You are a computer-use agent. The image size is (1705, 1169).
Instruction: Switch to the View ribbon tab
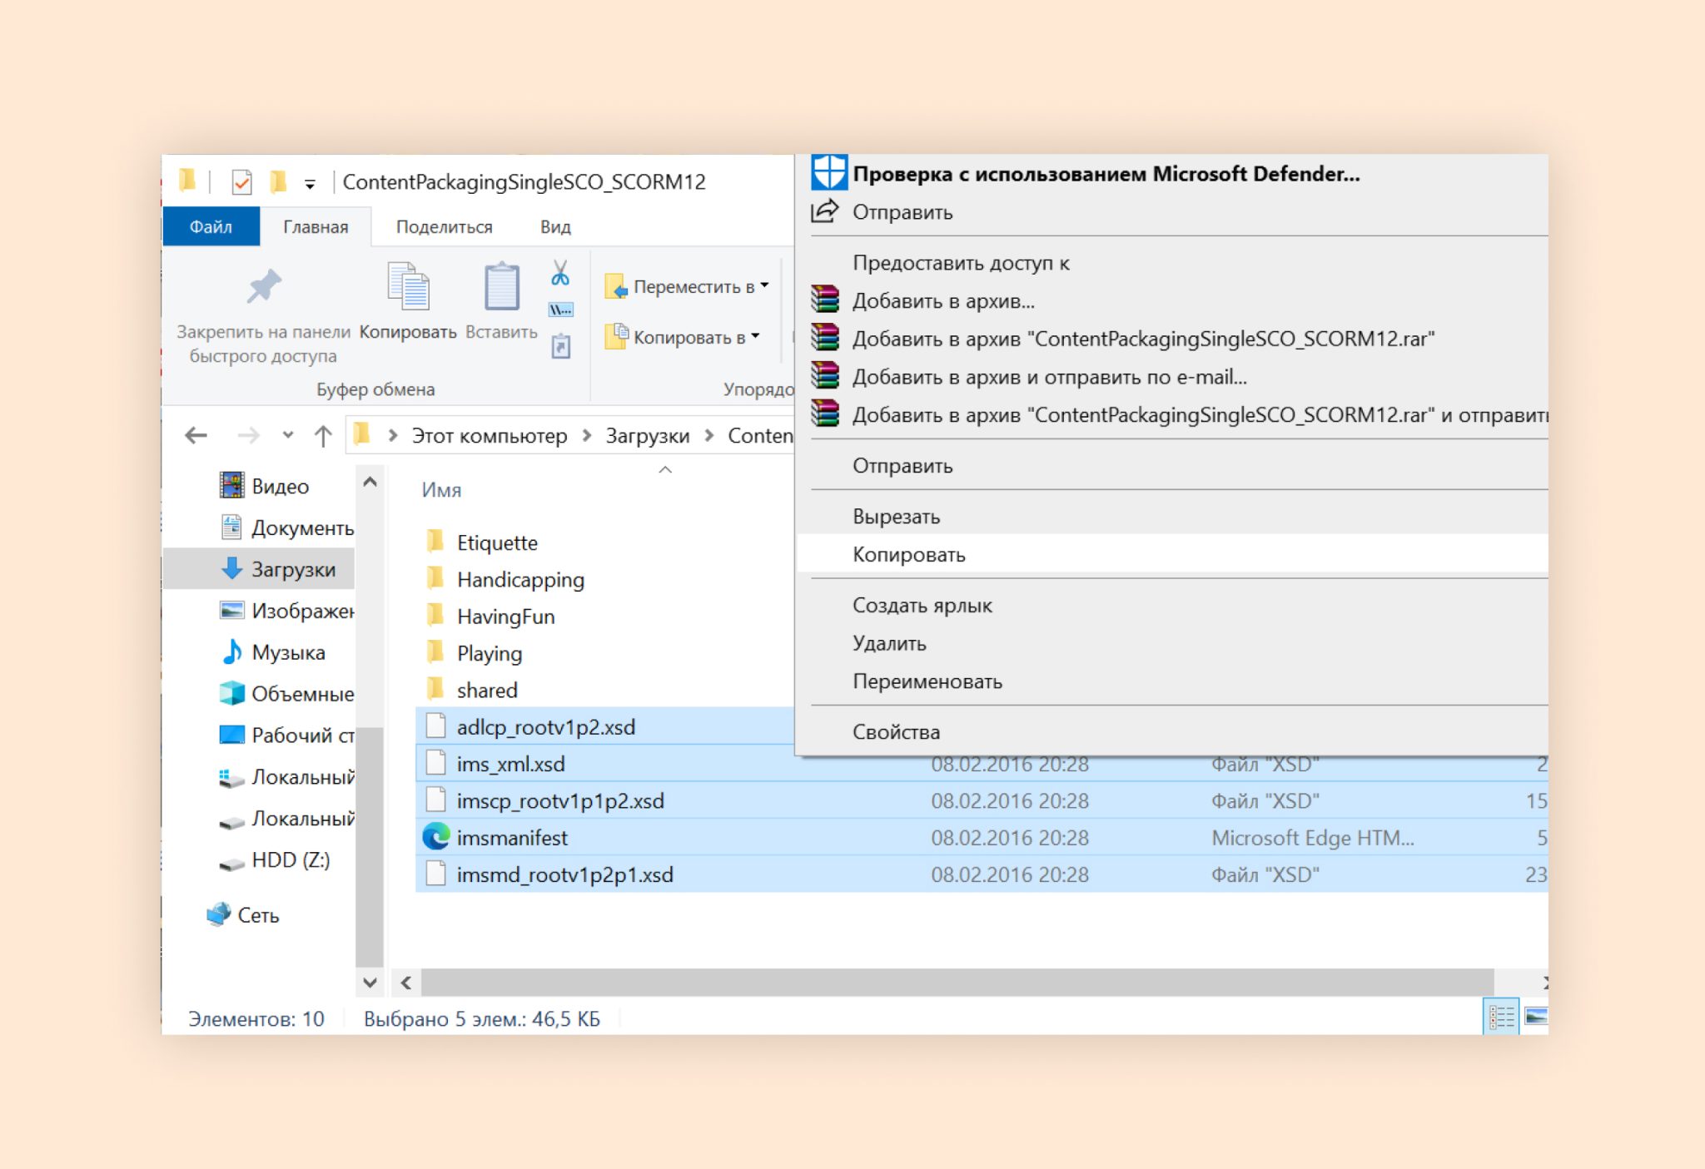554,226
